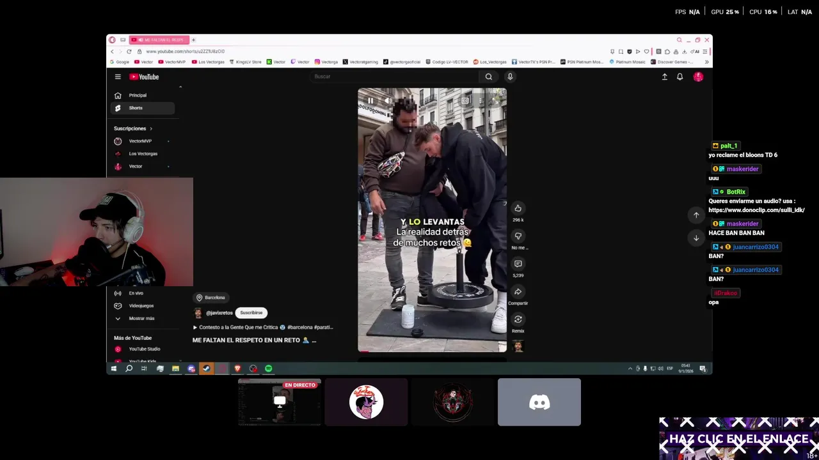Open the VectorMVP subscription channel
The image size is (819, 460).
[x=142, y=141]
